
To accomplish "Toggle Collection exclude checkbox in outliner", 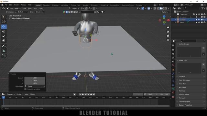I will (194, 14).
